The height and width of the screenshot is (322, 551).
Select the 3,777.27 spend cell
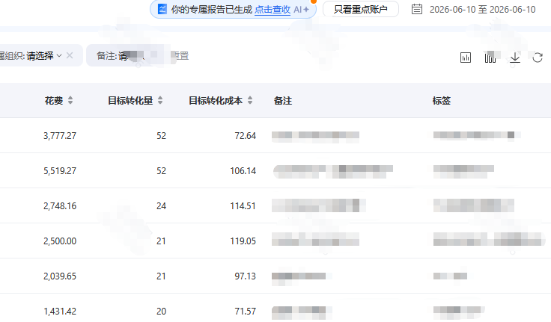point(60,136)
